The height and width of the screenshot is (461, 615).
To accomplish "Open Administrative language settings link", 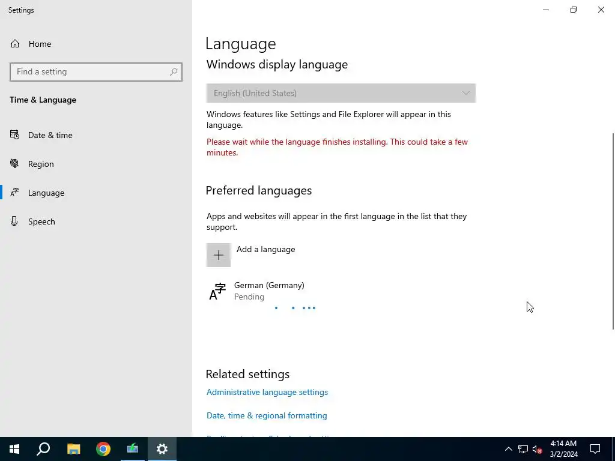I will [267, 392].
